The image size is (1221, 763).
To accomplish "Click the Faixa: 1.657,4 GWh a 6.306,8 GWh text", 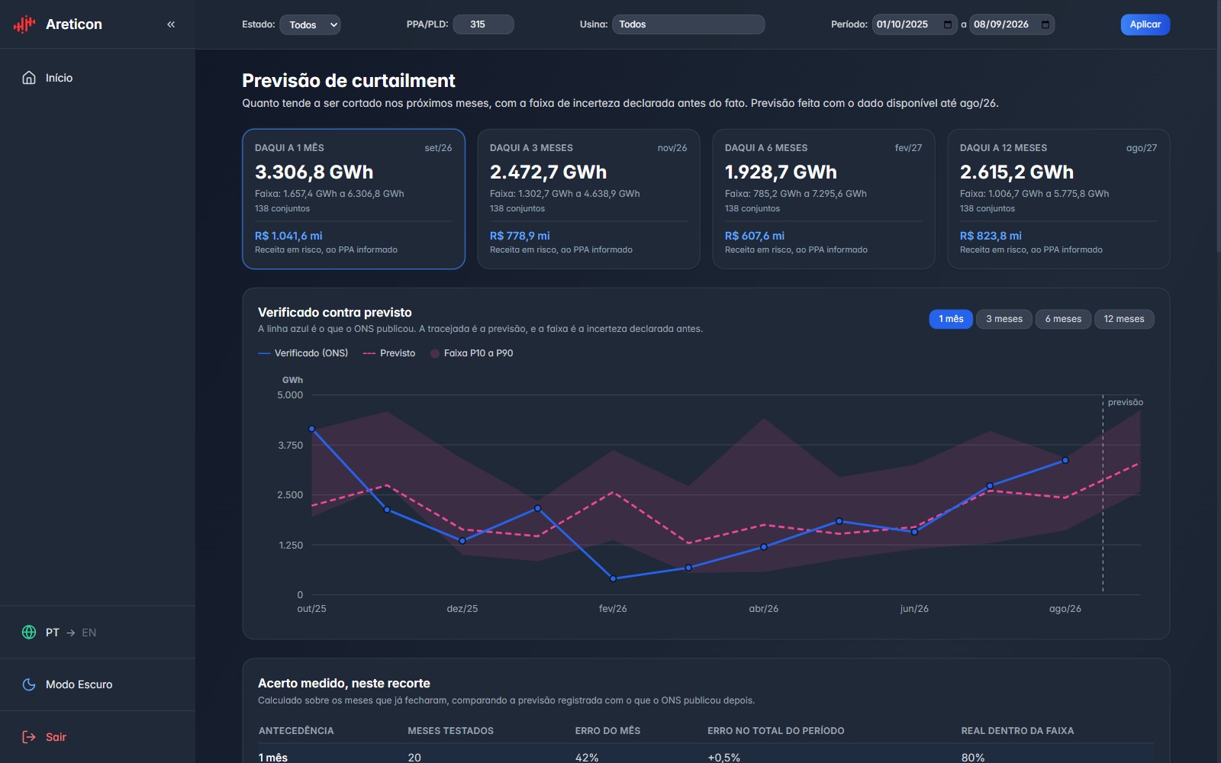I will 330,194.
